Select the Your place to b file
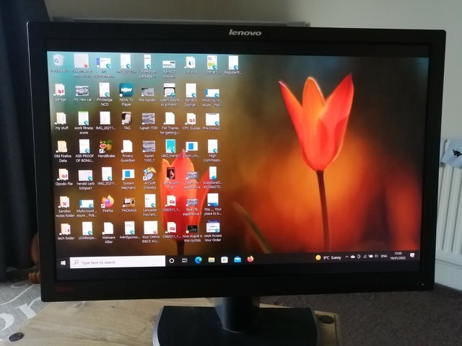The image size is (462, 346). click(x=213, y=204)
